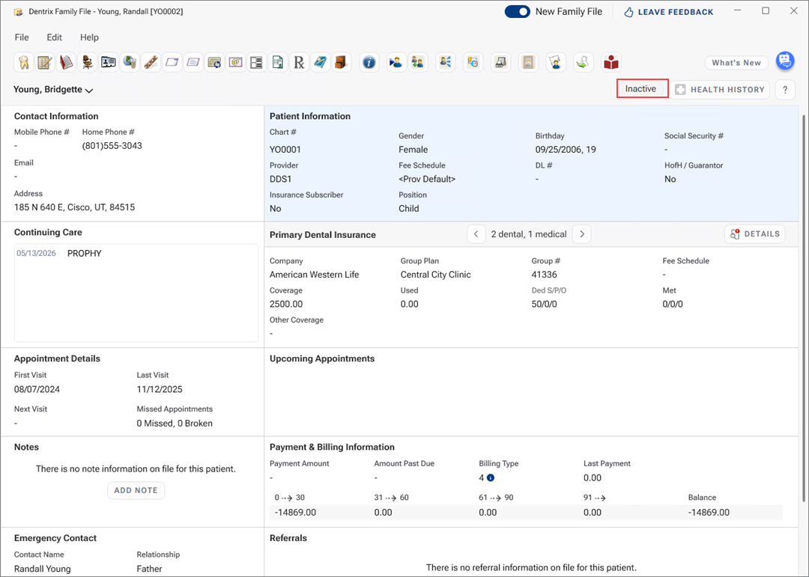Click the blue information icon
This screenshot has width=809, height=577.
point(369,63)
